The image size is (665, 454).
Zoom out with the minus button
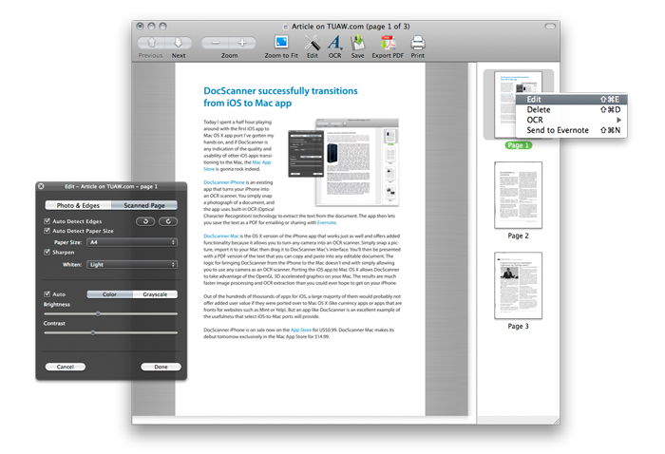coord(216,43)
